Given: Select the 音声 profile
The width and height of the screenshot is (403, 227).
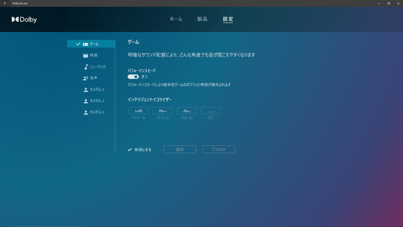Looking at the screenshot, I should (91, 78).
